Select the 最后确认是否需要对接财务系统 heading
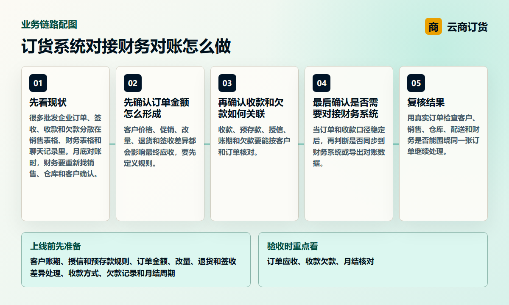The height and width of the screenshot is (305, 509). coord(345,108)
